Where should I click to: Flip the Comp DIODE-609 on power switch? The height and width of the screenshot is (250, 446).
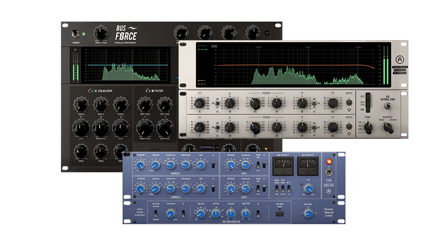click(x=329, y=172)
